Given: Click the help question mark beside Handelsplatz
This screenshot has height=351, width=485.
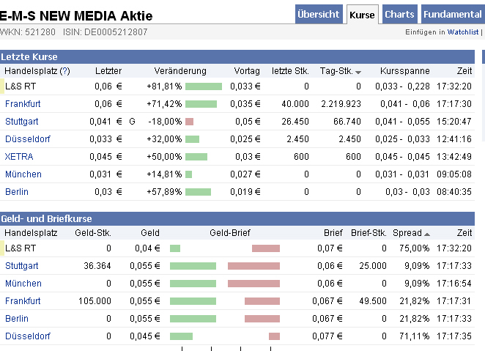Looking at the screenshot, I should (x=65, y=71).
